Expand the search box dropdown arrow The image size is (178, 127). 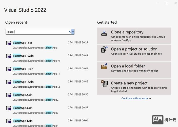click(x=73, y=32)
